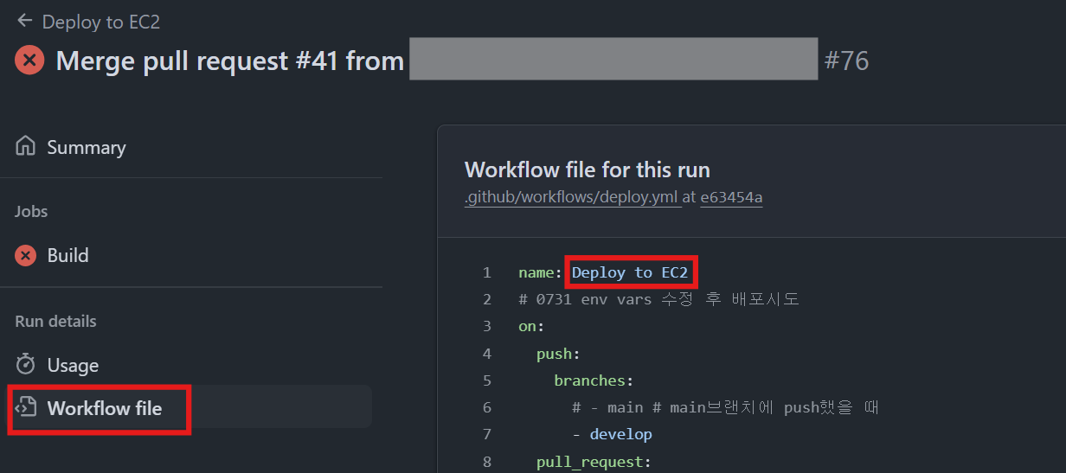This screenshot has width=1066, height=473.
Task: Click the run number #76
Action: click(846, 61)
